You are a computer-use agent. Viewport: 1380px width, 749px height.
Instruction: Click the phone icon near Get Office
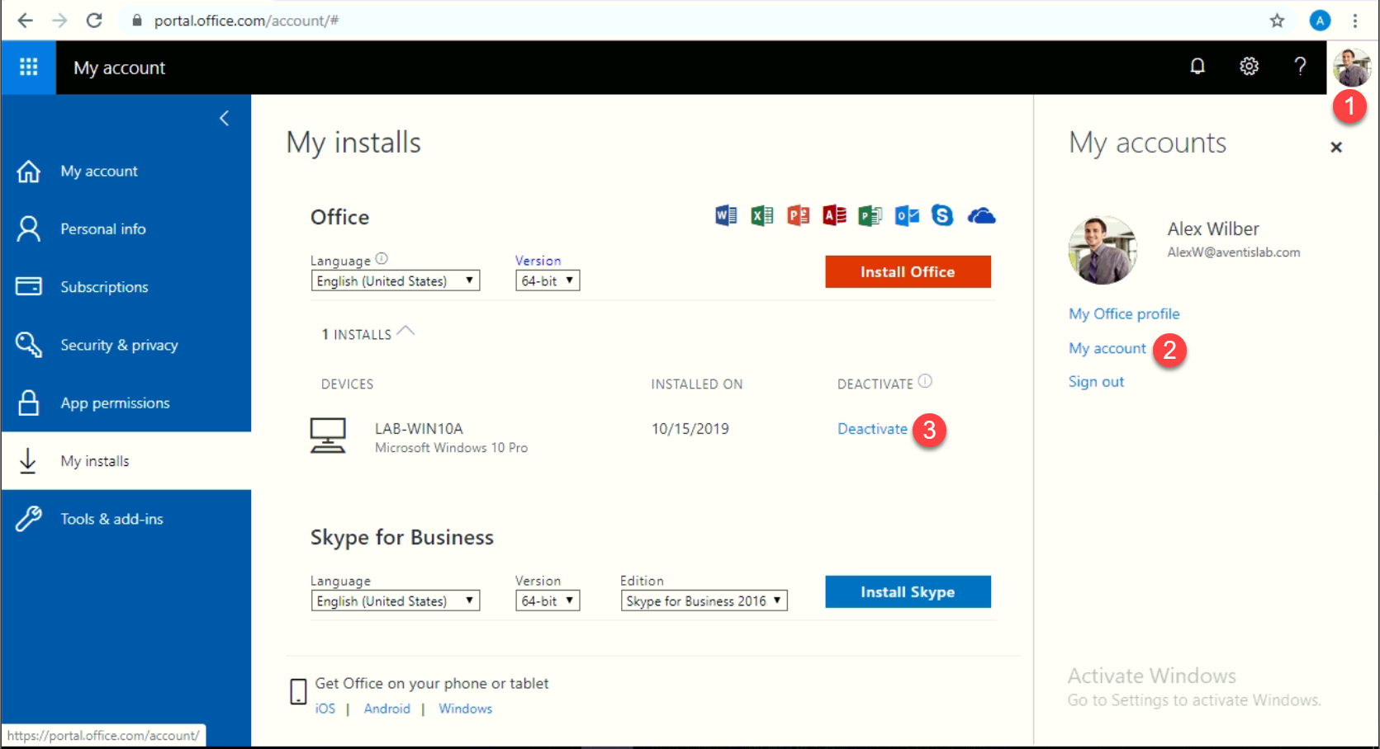pyautogui.click(x=298, y=691)
